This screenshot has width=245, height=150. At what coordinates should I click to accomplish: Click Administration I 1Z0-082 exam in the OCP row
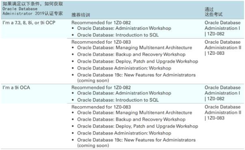223,28
